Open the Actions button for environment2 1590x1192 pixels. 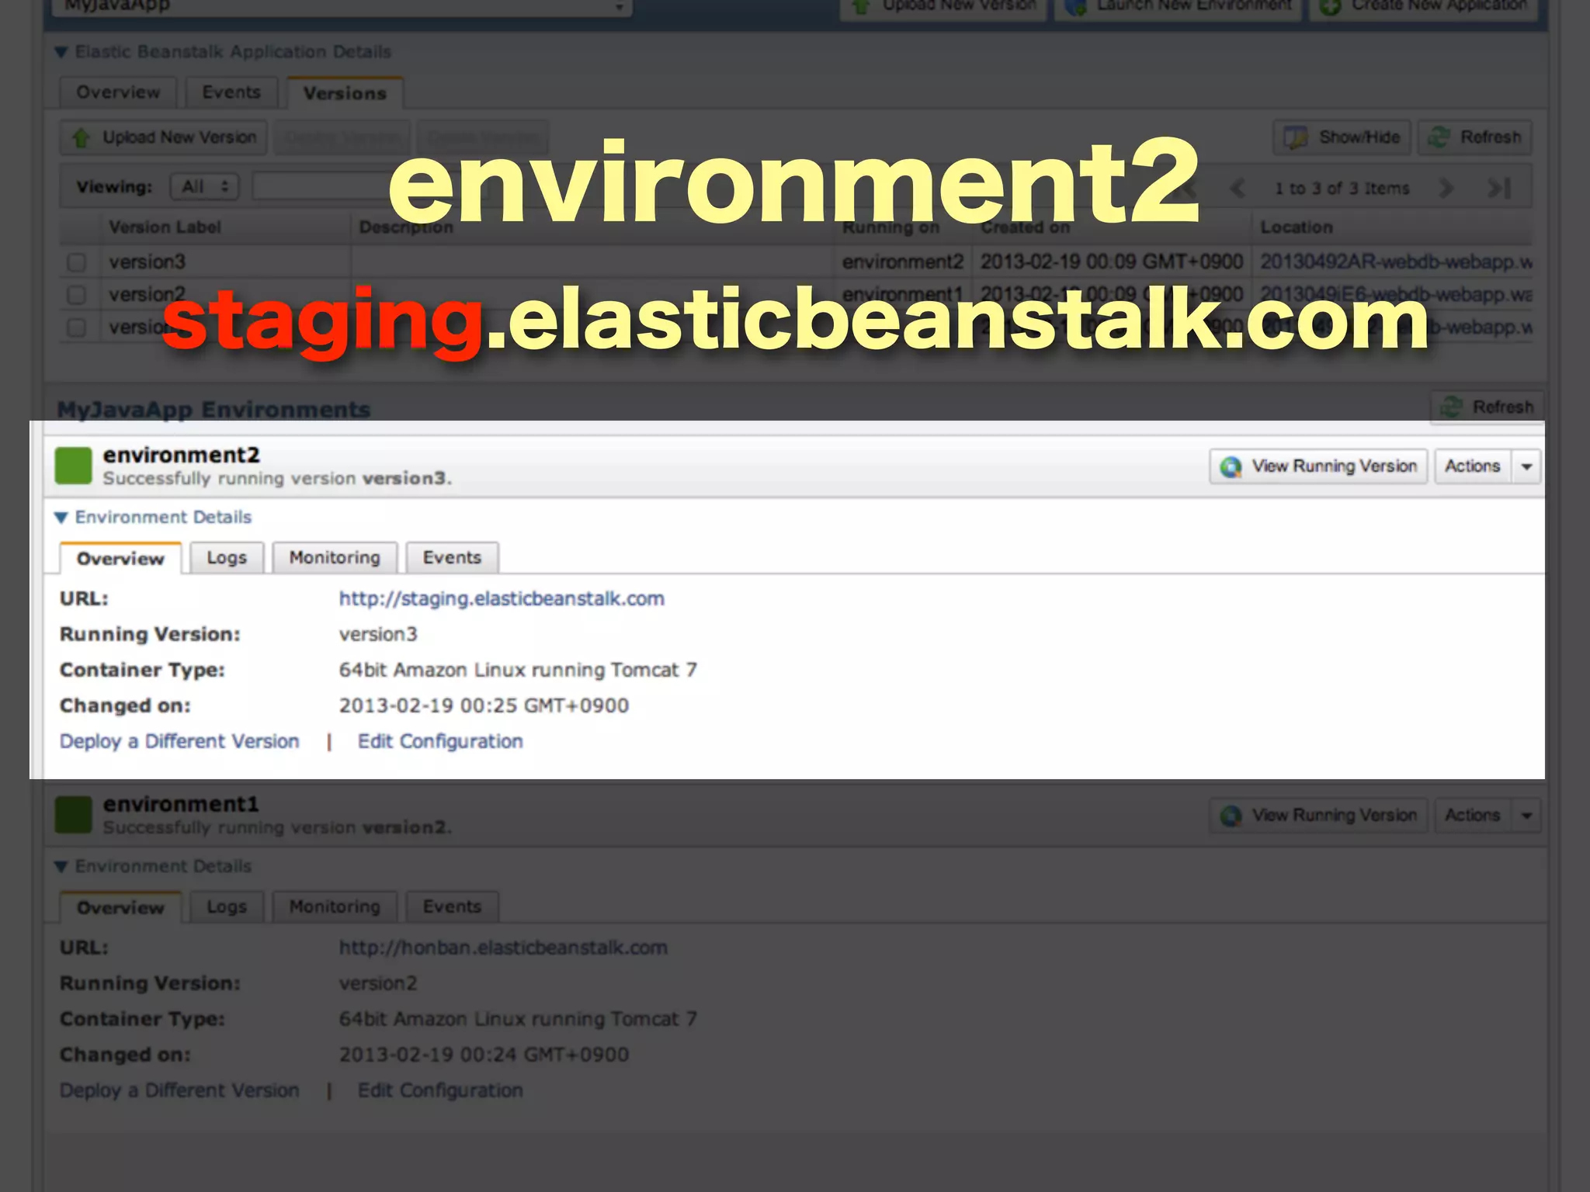pyautogui.click(x=1473, y=466)
